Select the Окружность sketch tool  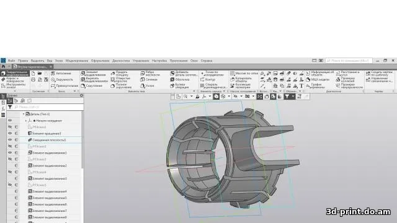coord(61,80)
